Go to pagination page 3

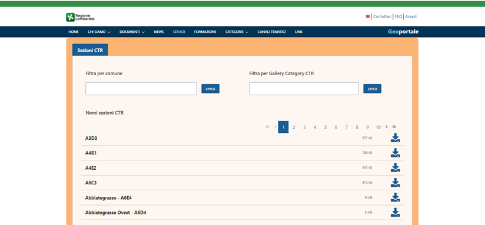point(304,127)
